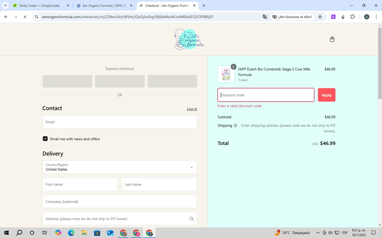Click the ¿No funciona el sitio? button
The height and width of the screenshot is (238, 382).
tap(293, 17)
